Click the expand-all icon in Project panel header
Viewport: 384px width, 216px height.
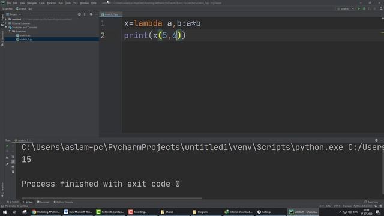(x=85, y=14)
